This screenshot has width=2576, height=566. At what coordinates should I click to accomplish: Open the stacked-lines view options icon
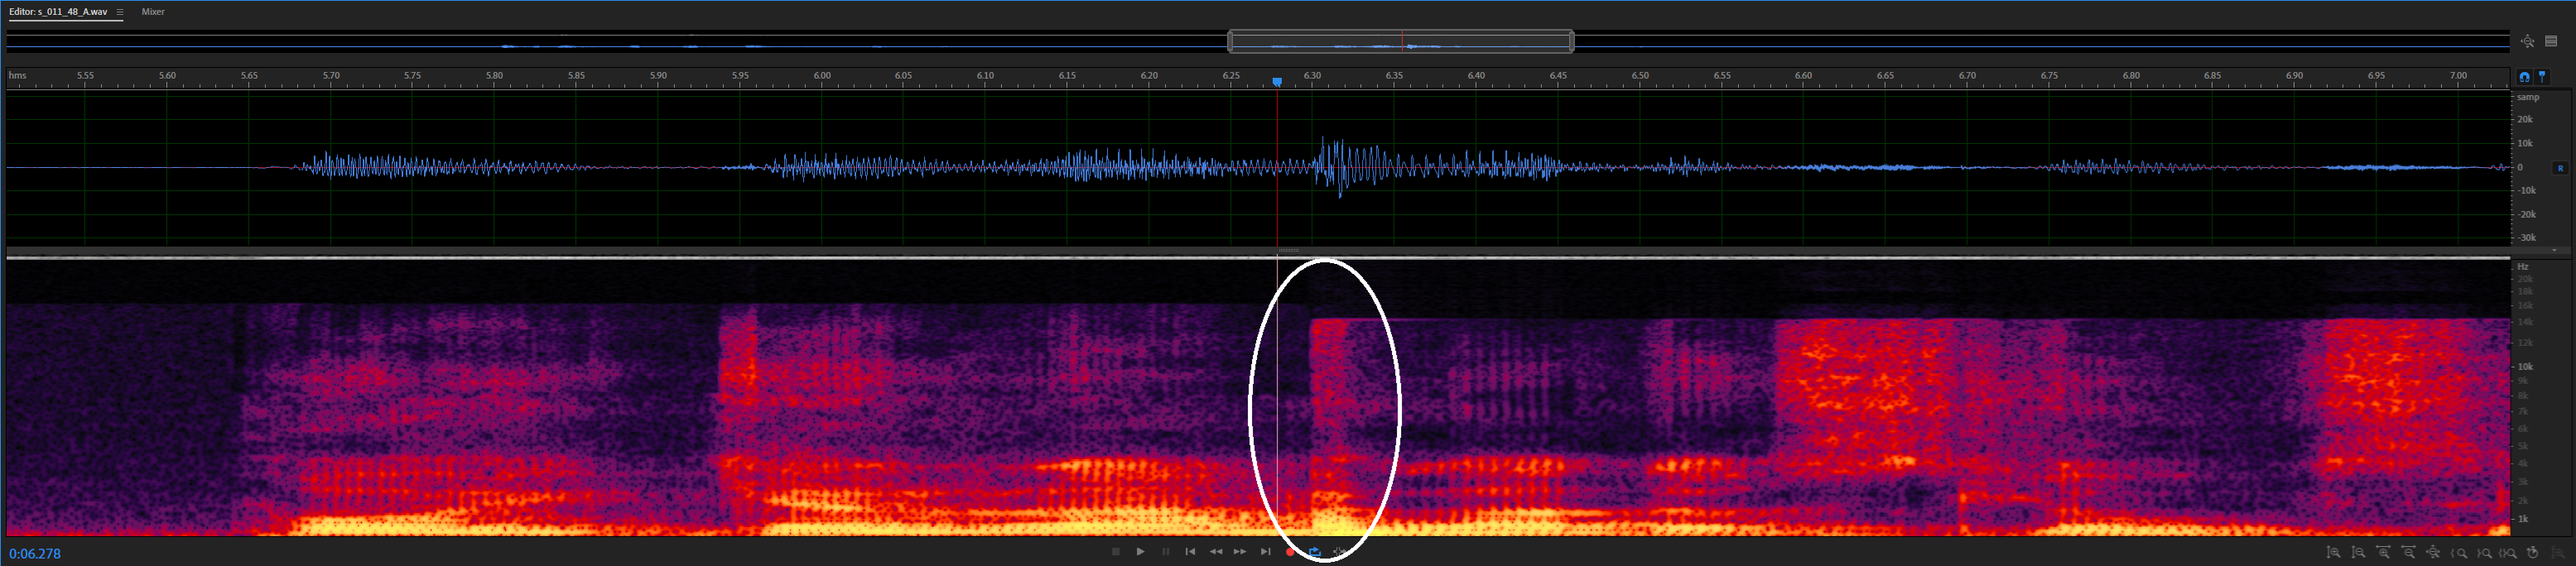pos(2551,41)
